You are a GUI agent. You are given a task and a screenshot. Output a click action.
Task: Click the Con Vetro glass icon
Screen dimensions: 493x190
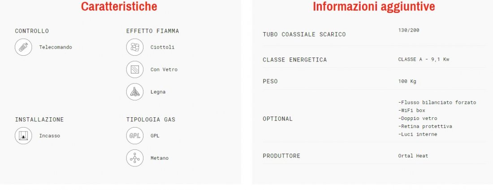pyautogui.click(x=134, y=69)
